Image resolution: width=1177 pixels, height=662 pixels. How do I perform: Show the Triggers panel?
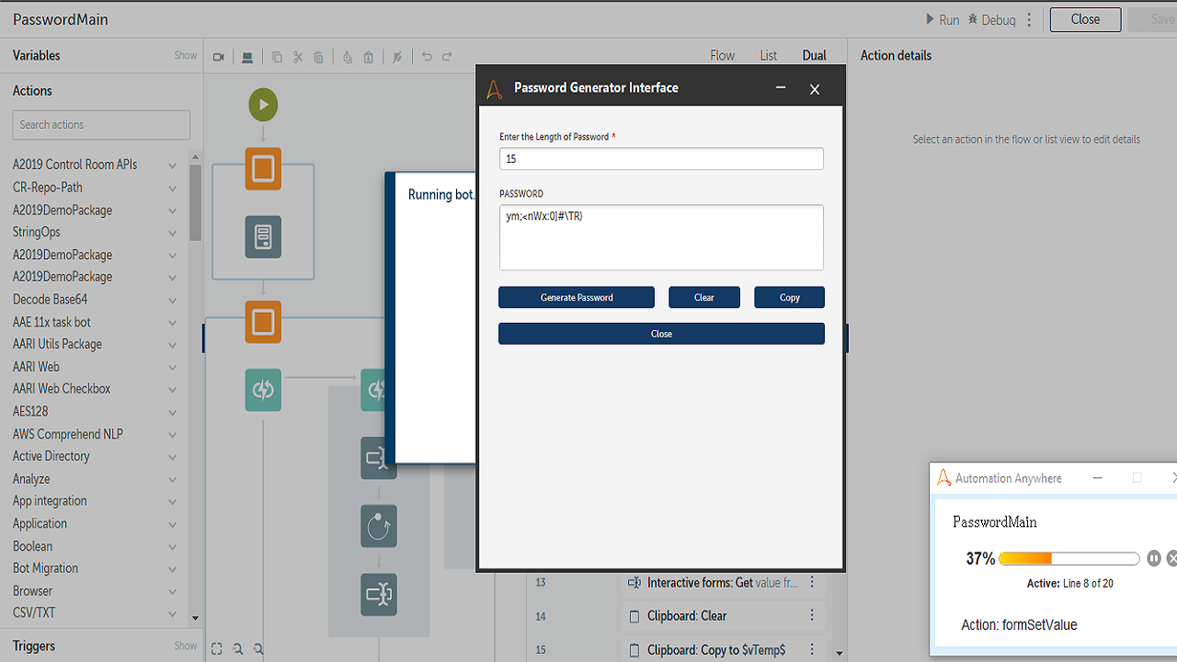click(186, 645)
